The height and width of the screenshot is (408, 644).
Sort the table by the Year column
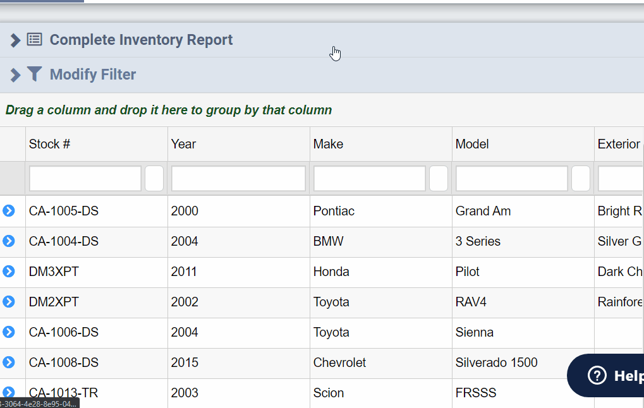tap(183, 144)
